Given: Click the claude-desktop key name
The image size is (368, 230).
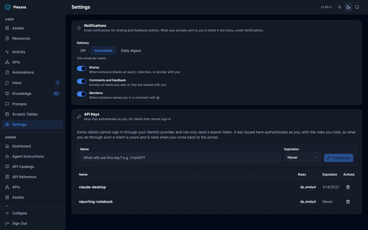Looking at the screenshot, I should point(93,187).
